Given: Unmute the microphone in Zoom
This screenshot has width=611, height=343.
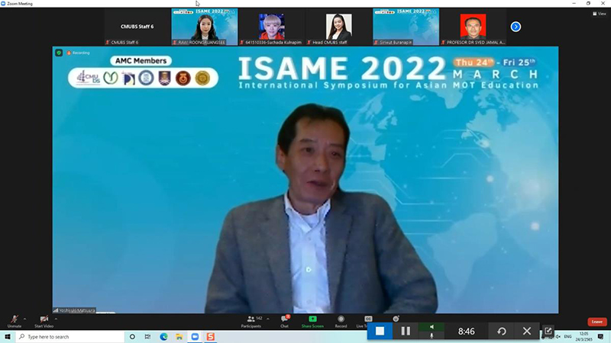Looking at the screenshot, I should coord(15,321).
